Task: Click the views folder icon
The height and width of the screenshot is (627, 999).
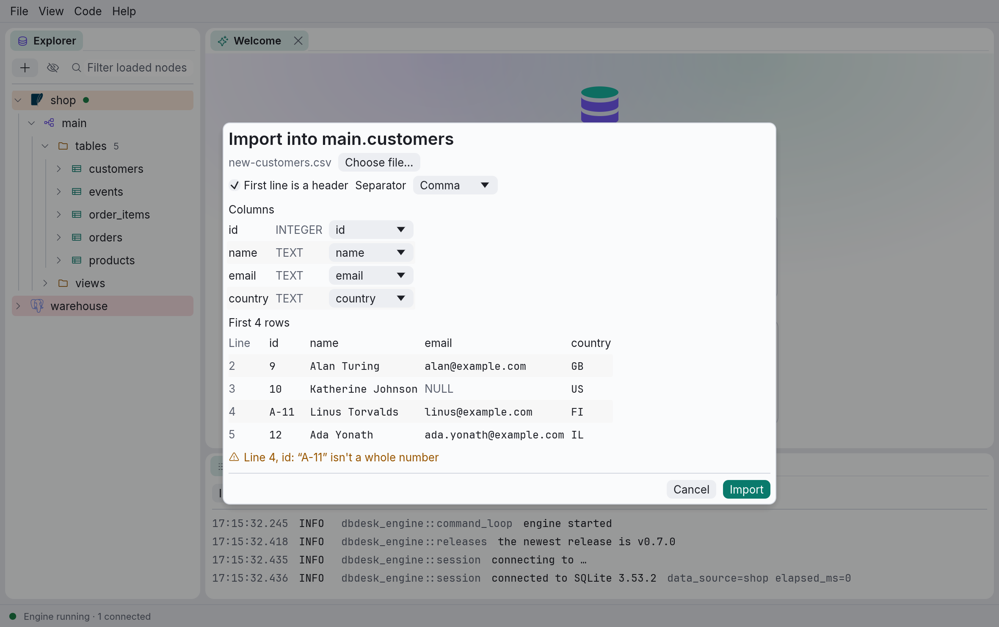Action: pos(63,283)
